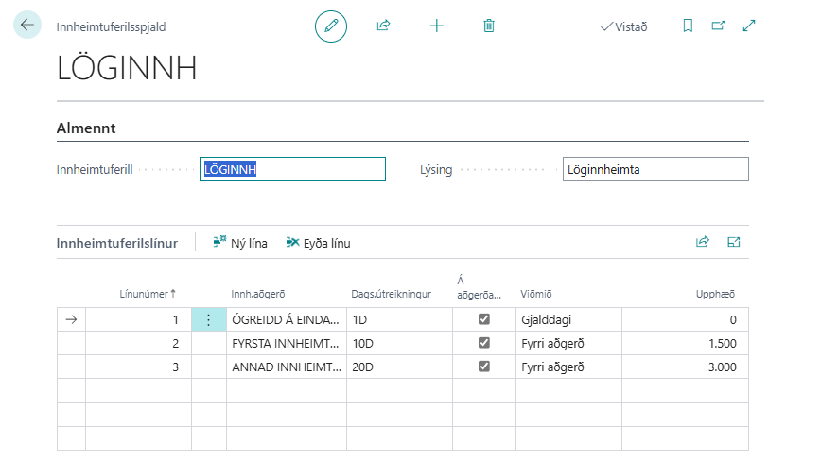This screenshot has height=461, width=821.
Task: Click the expand to full screen icon
Action: [x=749, y=26]
